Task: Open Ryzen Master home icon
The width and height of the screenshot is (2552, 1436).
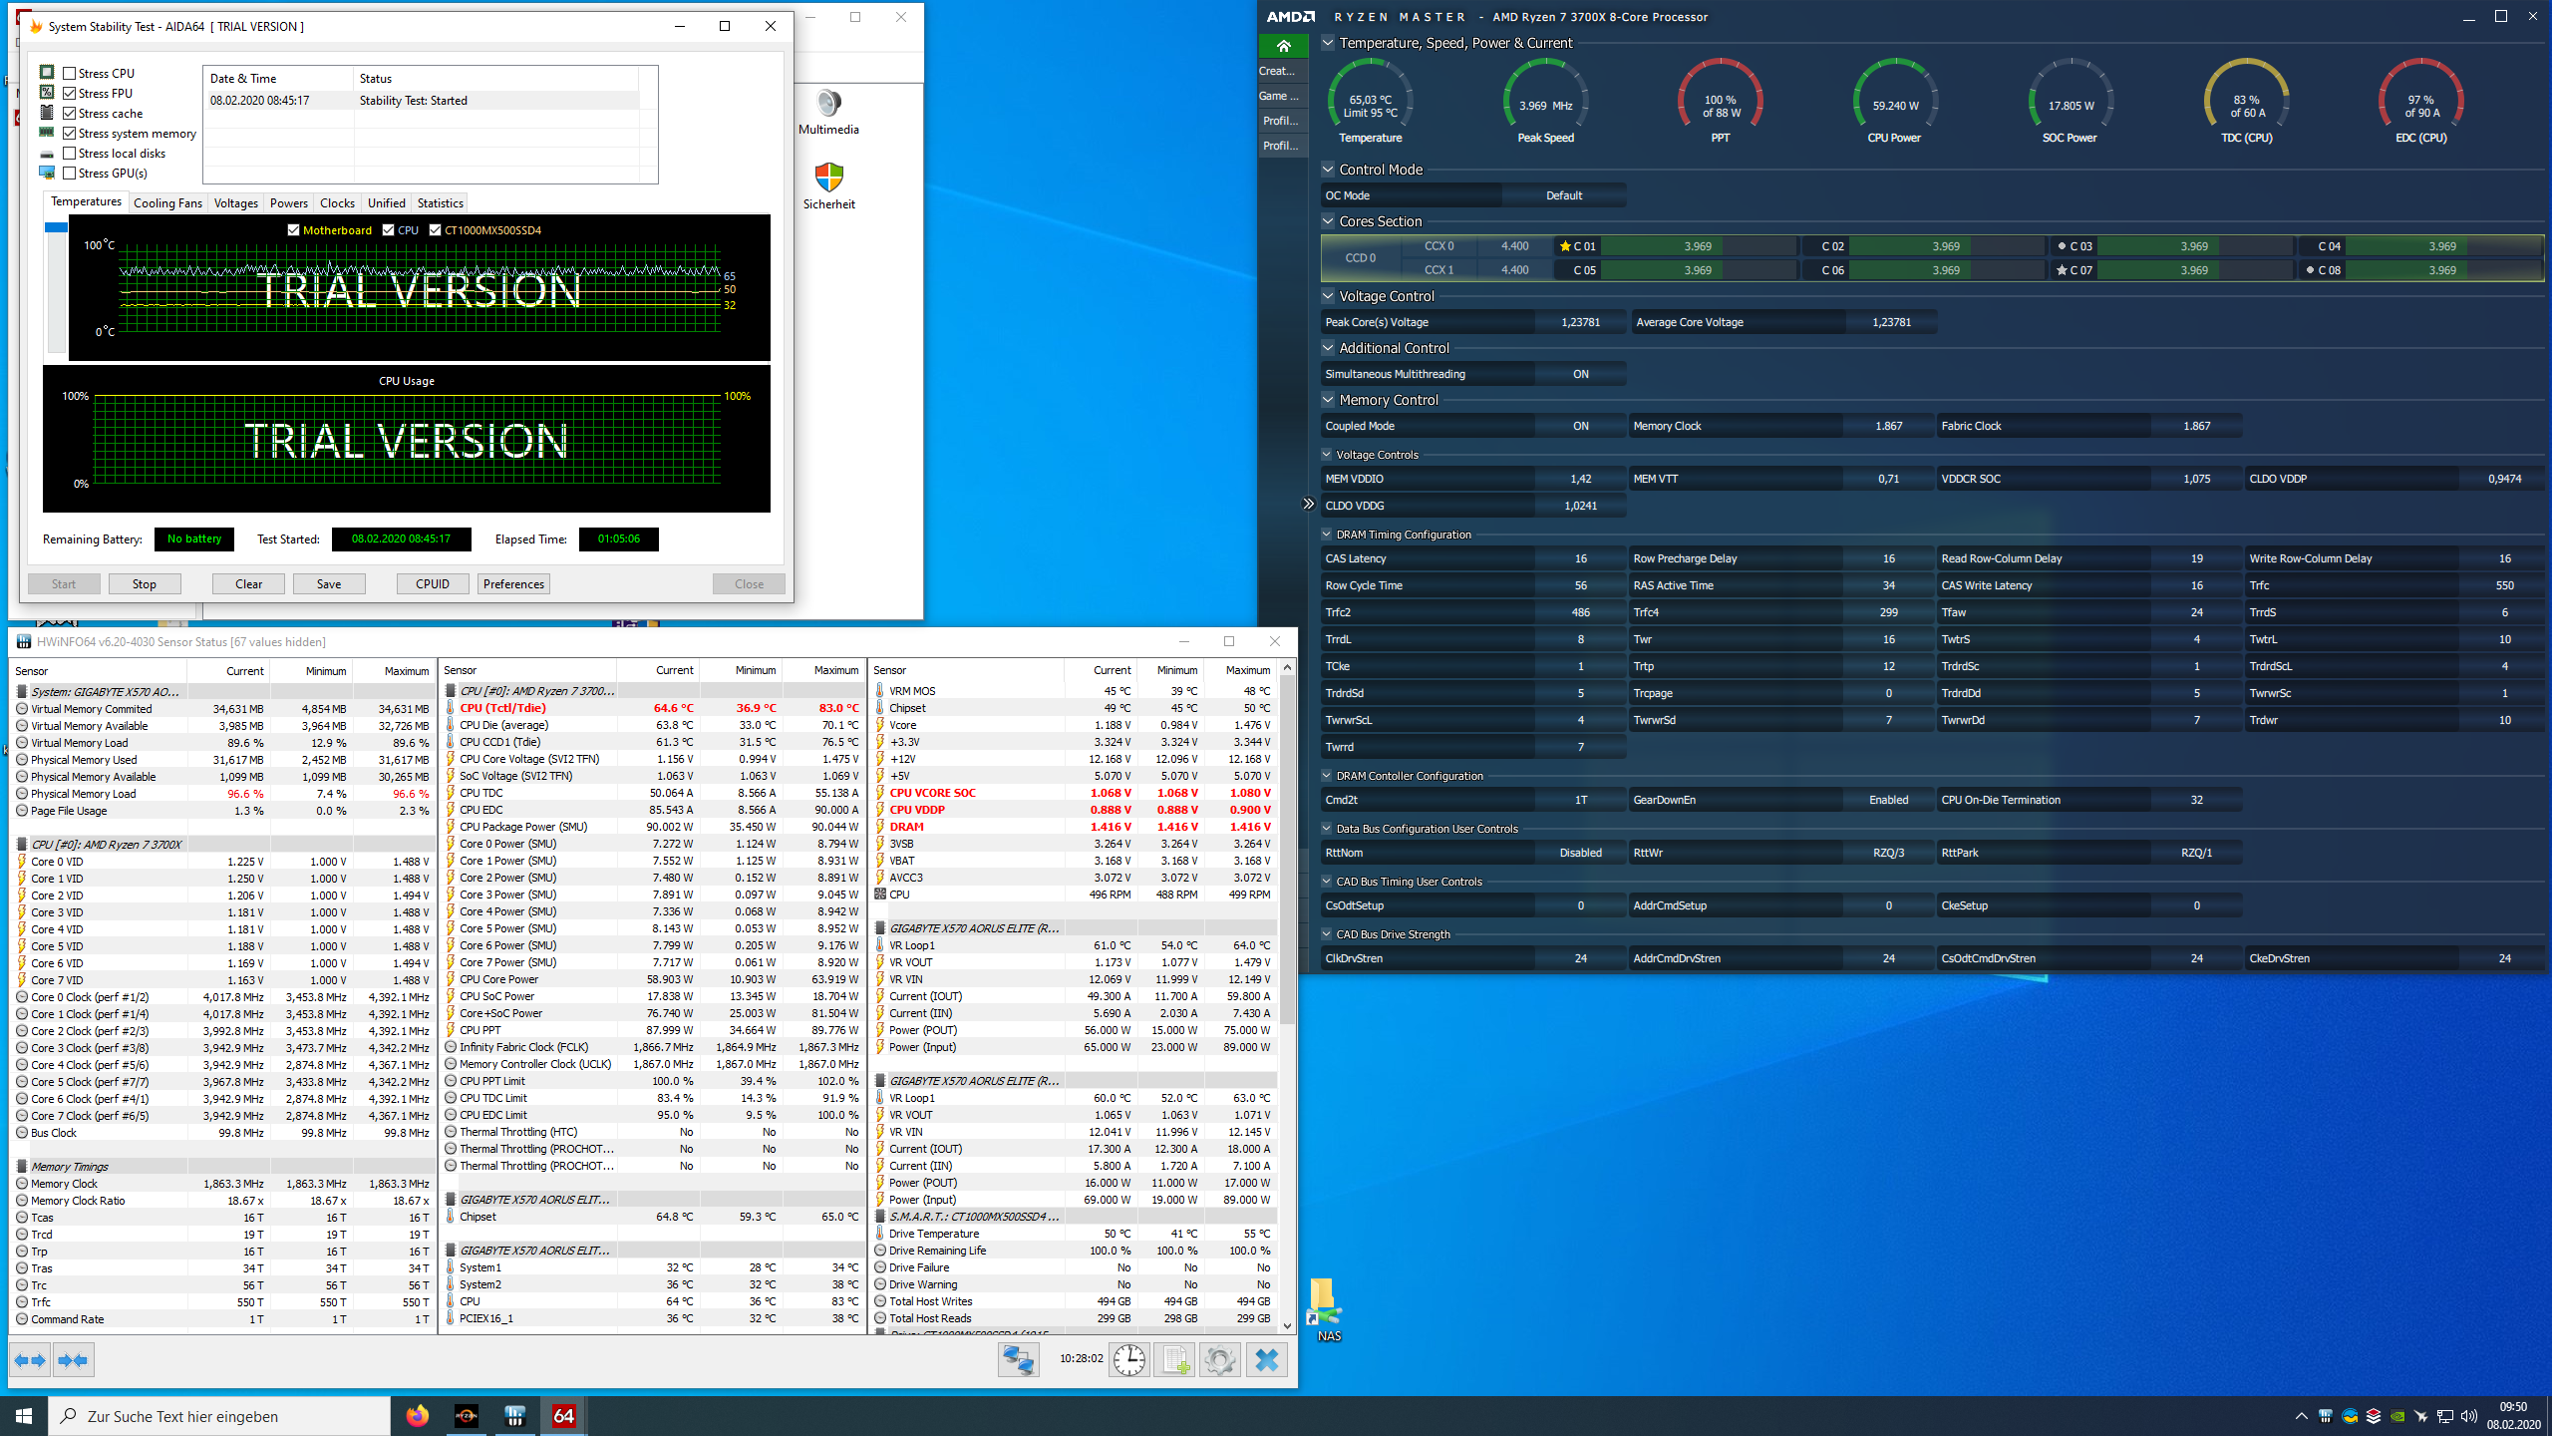Action: point(1283,46)
